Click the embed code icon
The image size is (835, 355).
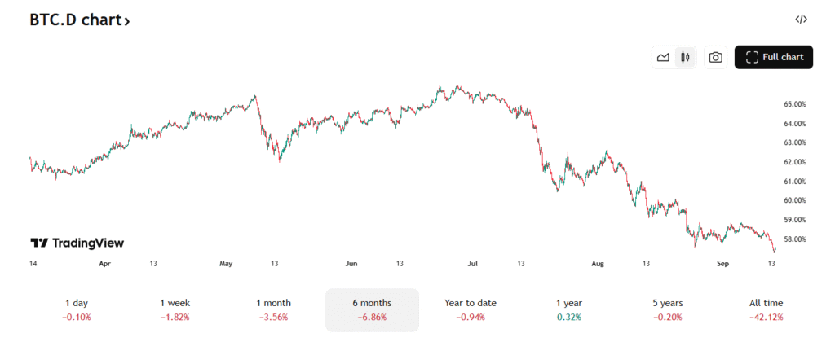[802, 20]
